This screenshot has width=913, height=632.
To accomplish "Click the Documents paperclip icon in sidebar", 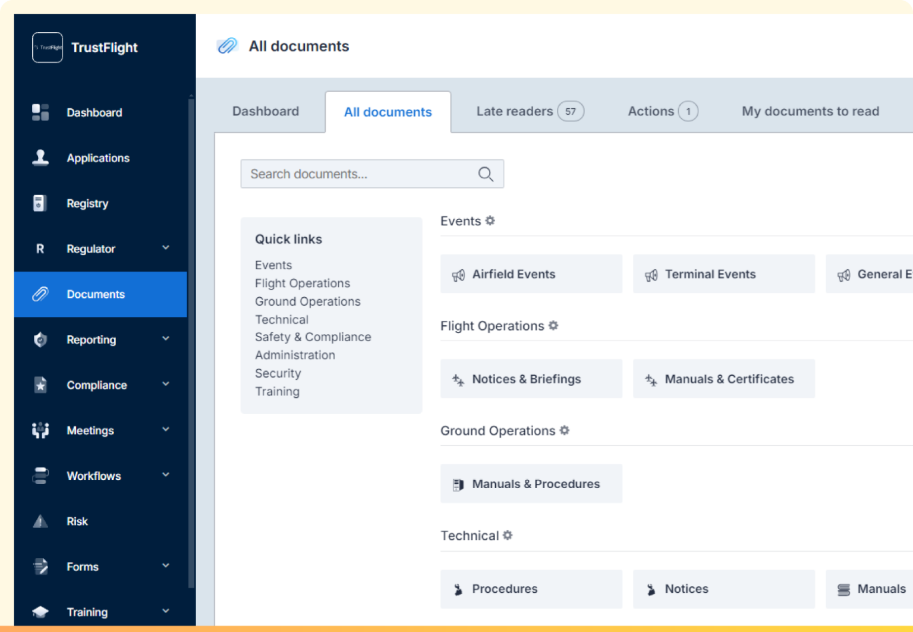I will (x=40, y=294).
